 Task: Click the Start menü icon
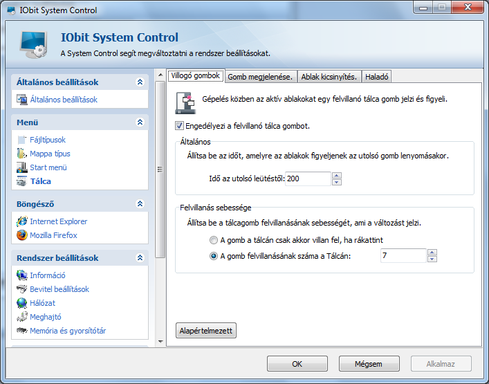coord(22,167)
